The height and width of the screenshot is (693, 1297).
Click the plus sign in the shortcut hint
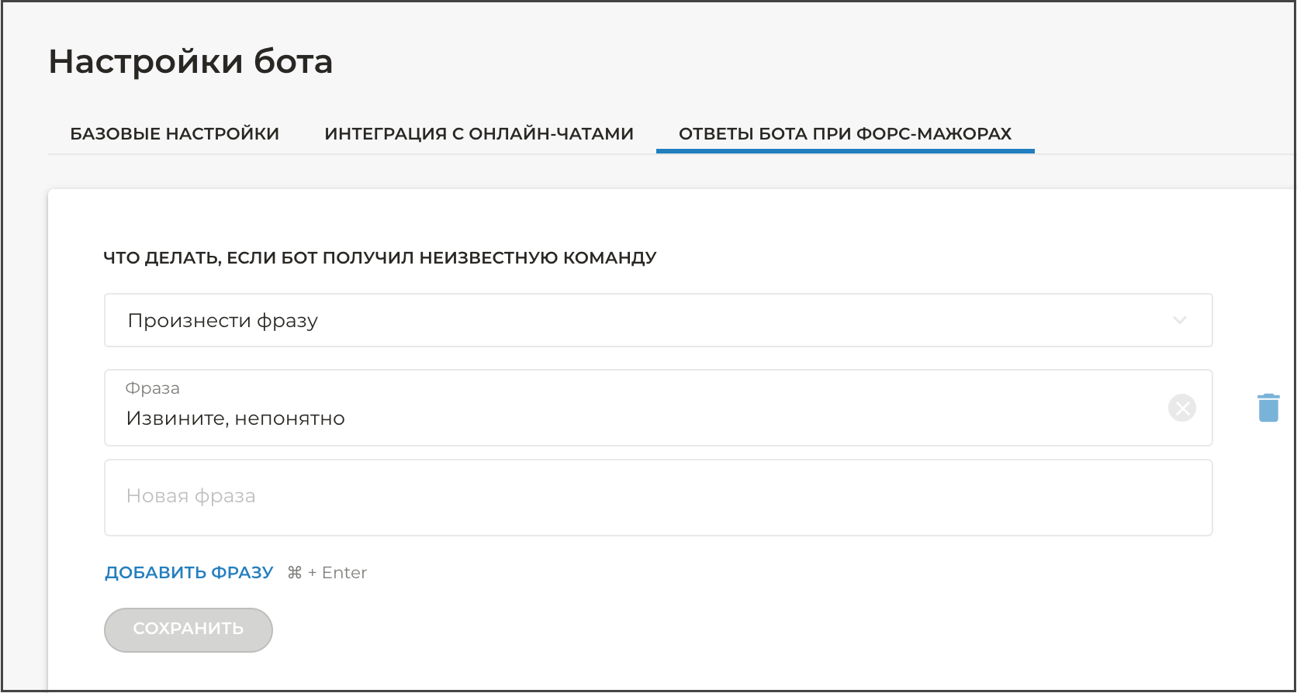coord(312,573)
